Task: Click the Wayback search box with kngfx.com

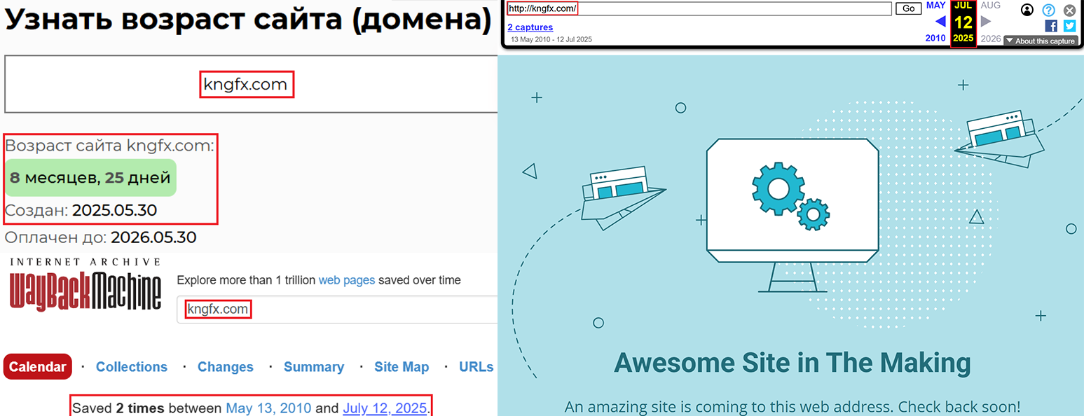Action: (x=336, y=309)
